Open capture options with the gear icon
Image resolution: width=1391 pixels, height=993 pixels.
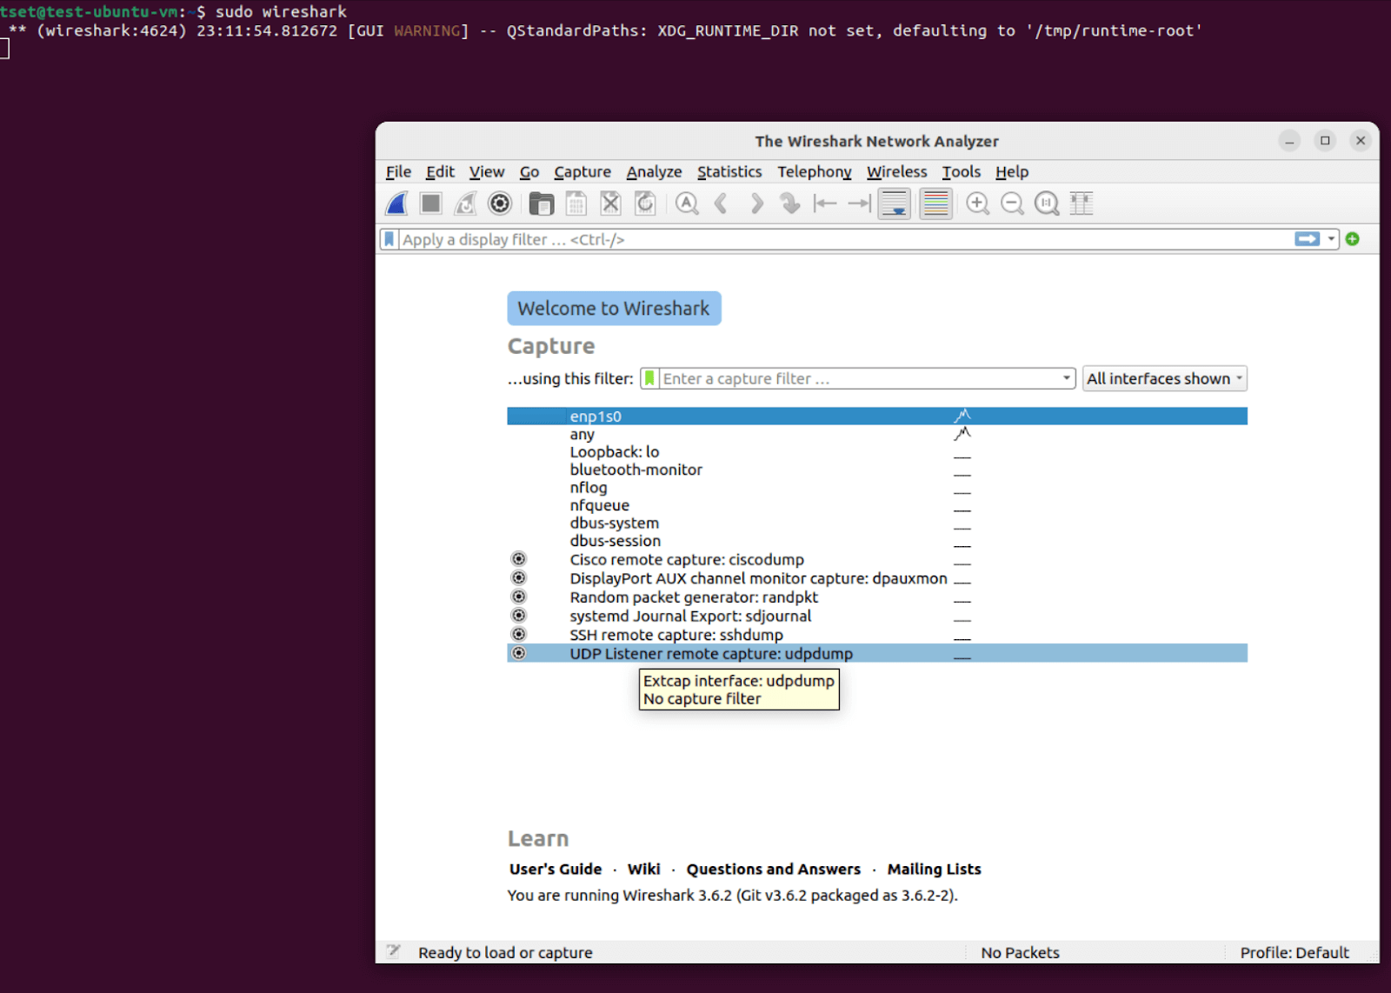point(499,203)
